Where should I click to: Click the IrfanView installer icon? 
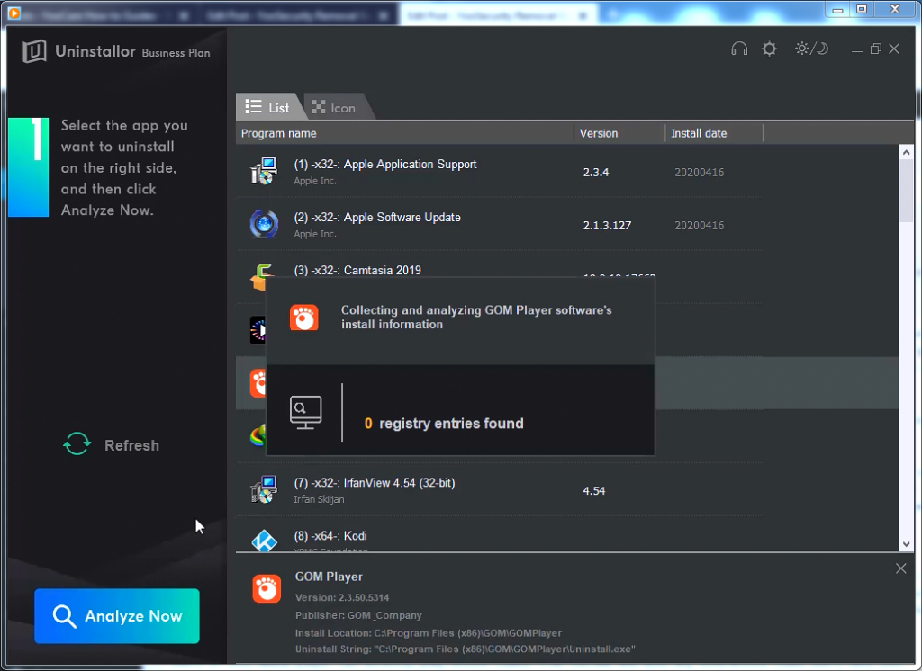click(x=264, y=489)
